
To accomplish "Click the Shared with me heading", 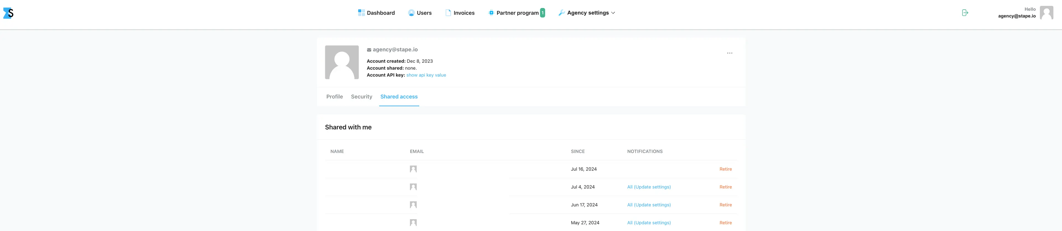I will coord(348,127).
